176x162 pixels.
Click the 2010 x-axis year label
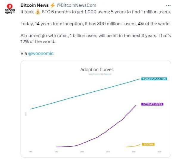[x=108, y=152]
